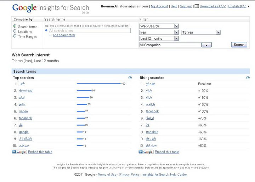Open the Help link in header

click(174, 6)
